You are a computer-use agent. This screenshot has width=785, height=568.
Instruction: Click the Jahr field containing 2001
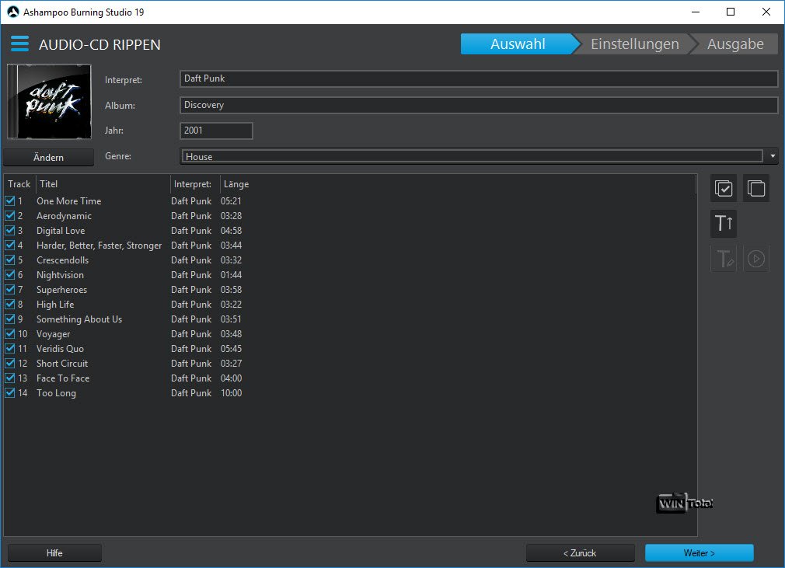tap(216, 131)
